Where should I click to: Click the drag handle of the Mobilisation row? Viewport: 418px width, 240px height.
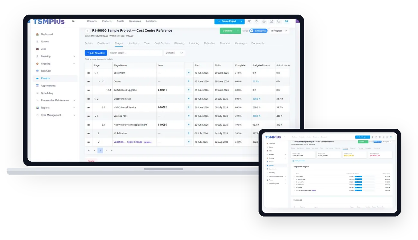tap(88, 133)
